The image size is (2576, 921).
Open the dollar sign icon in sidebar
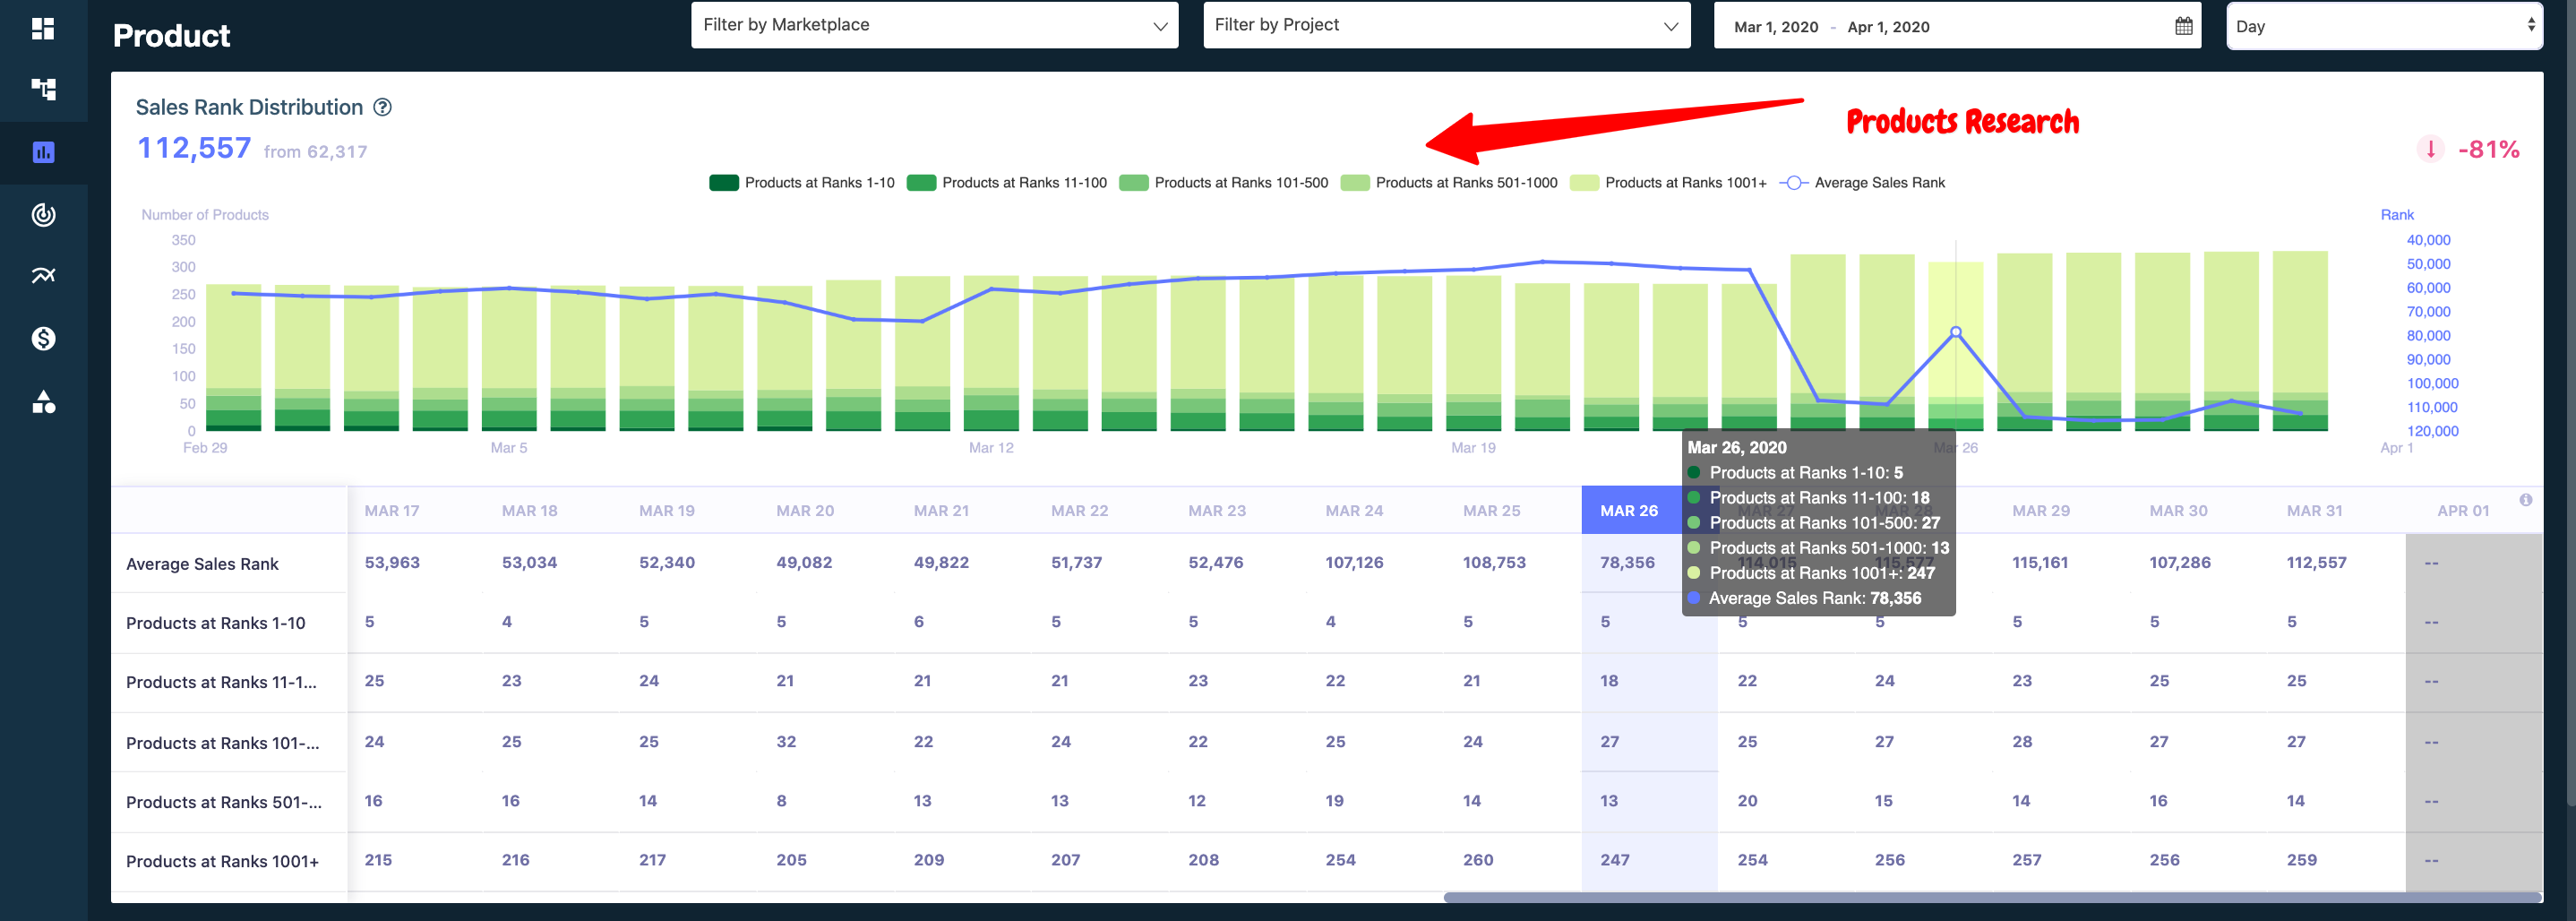(x=43, y=339)
